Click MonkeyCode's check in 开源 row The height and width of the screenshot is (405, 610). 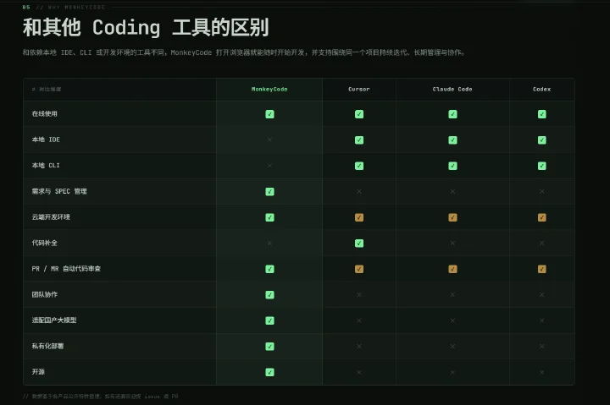coord(269,372)
